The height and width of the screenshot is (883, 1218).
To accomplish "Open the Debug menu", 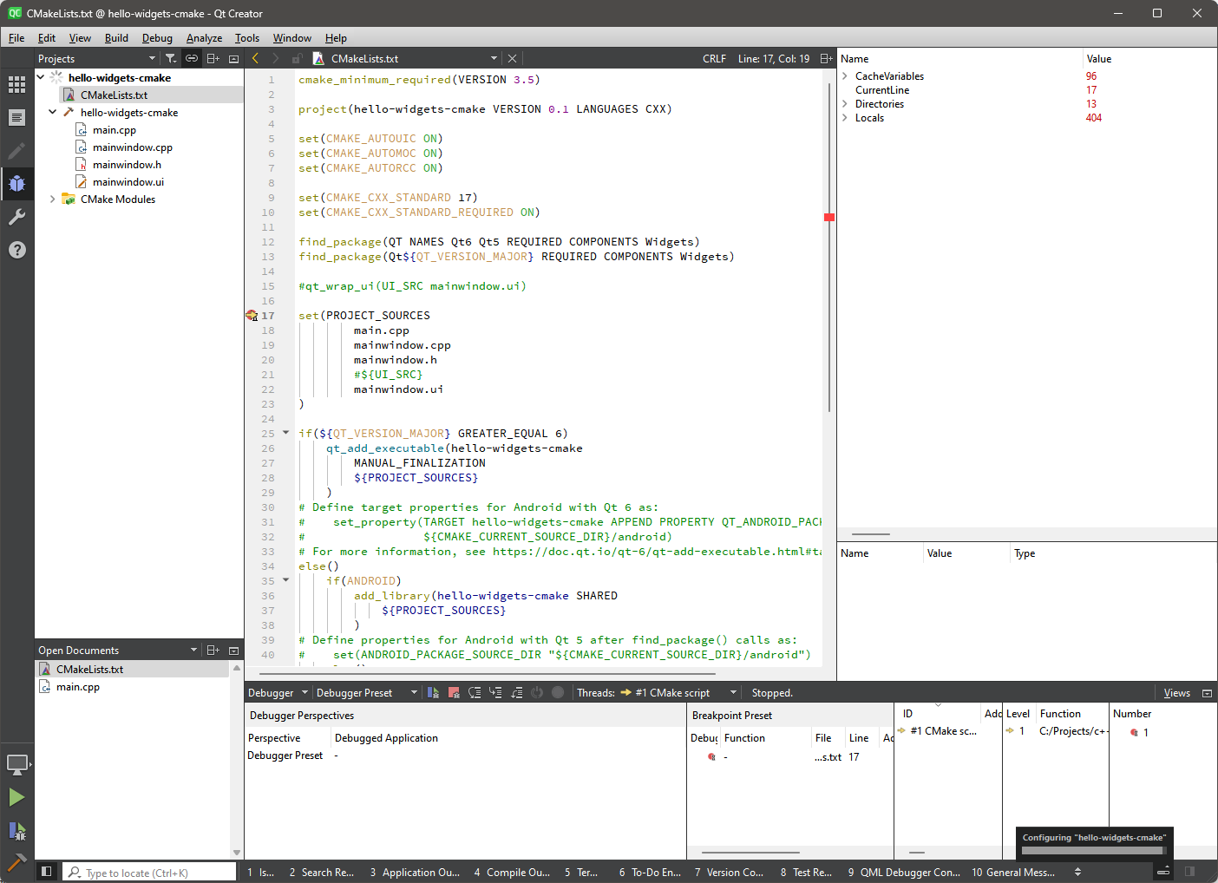I will click(157, 37).
